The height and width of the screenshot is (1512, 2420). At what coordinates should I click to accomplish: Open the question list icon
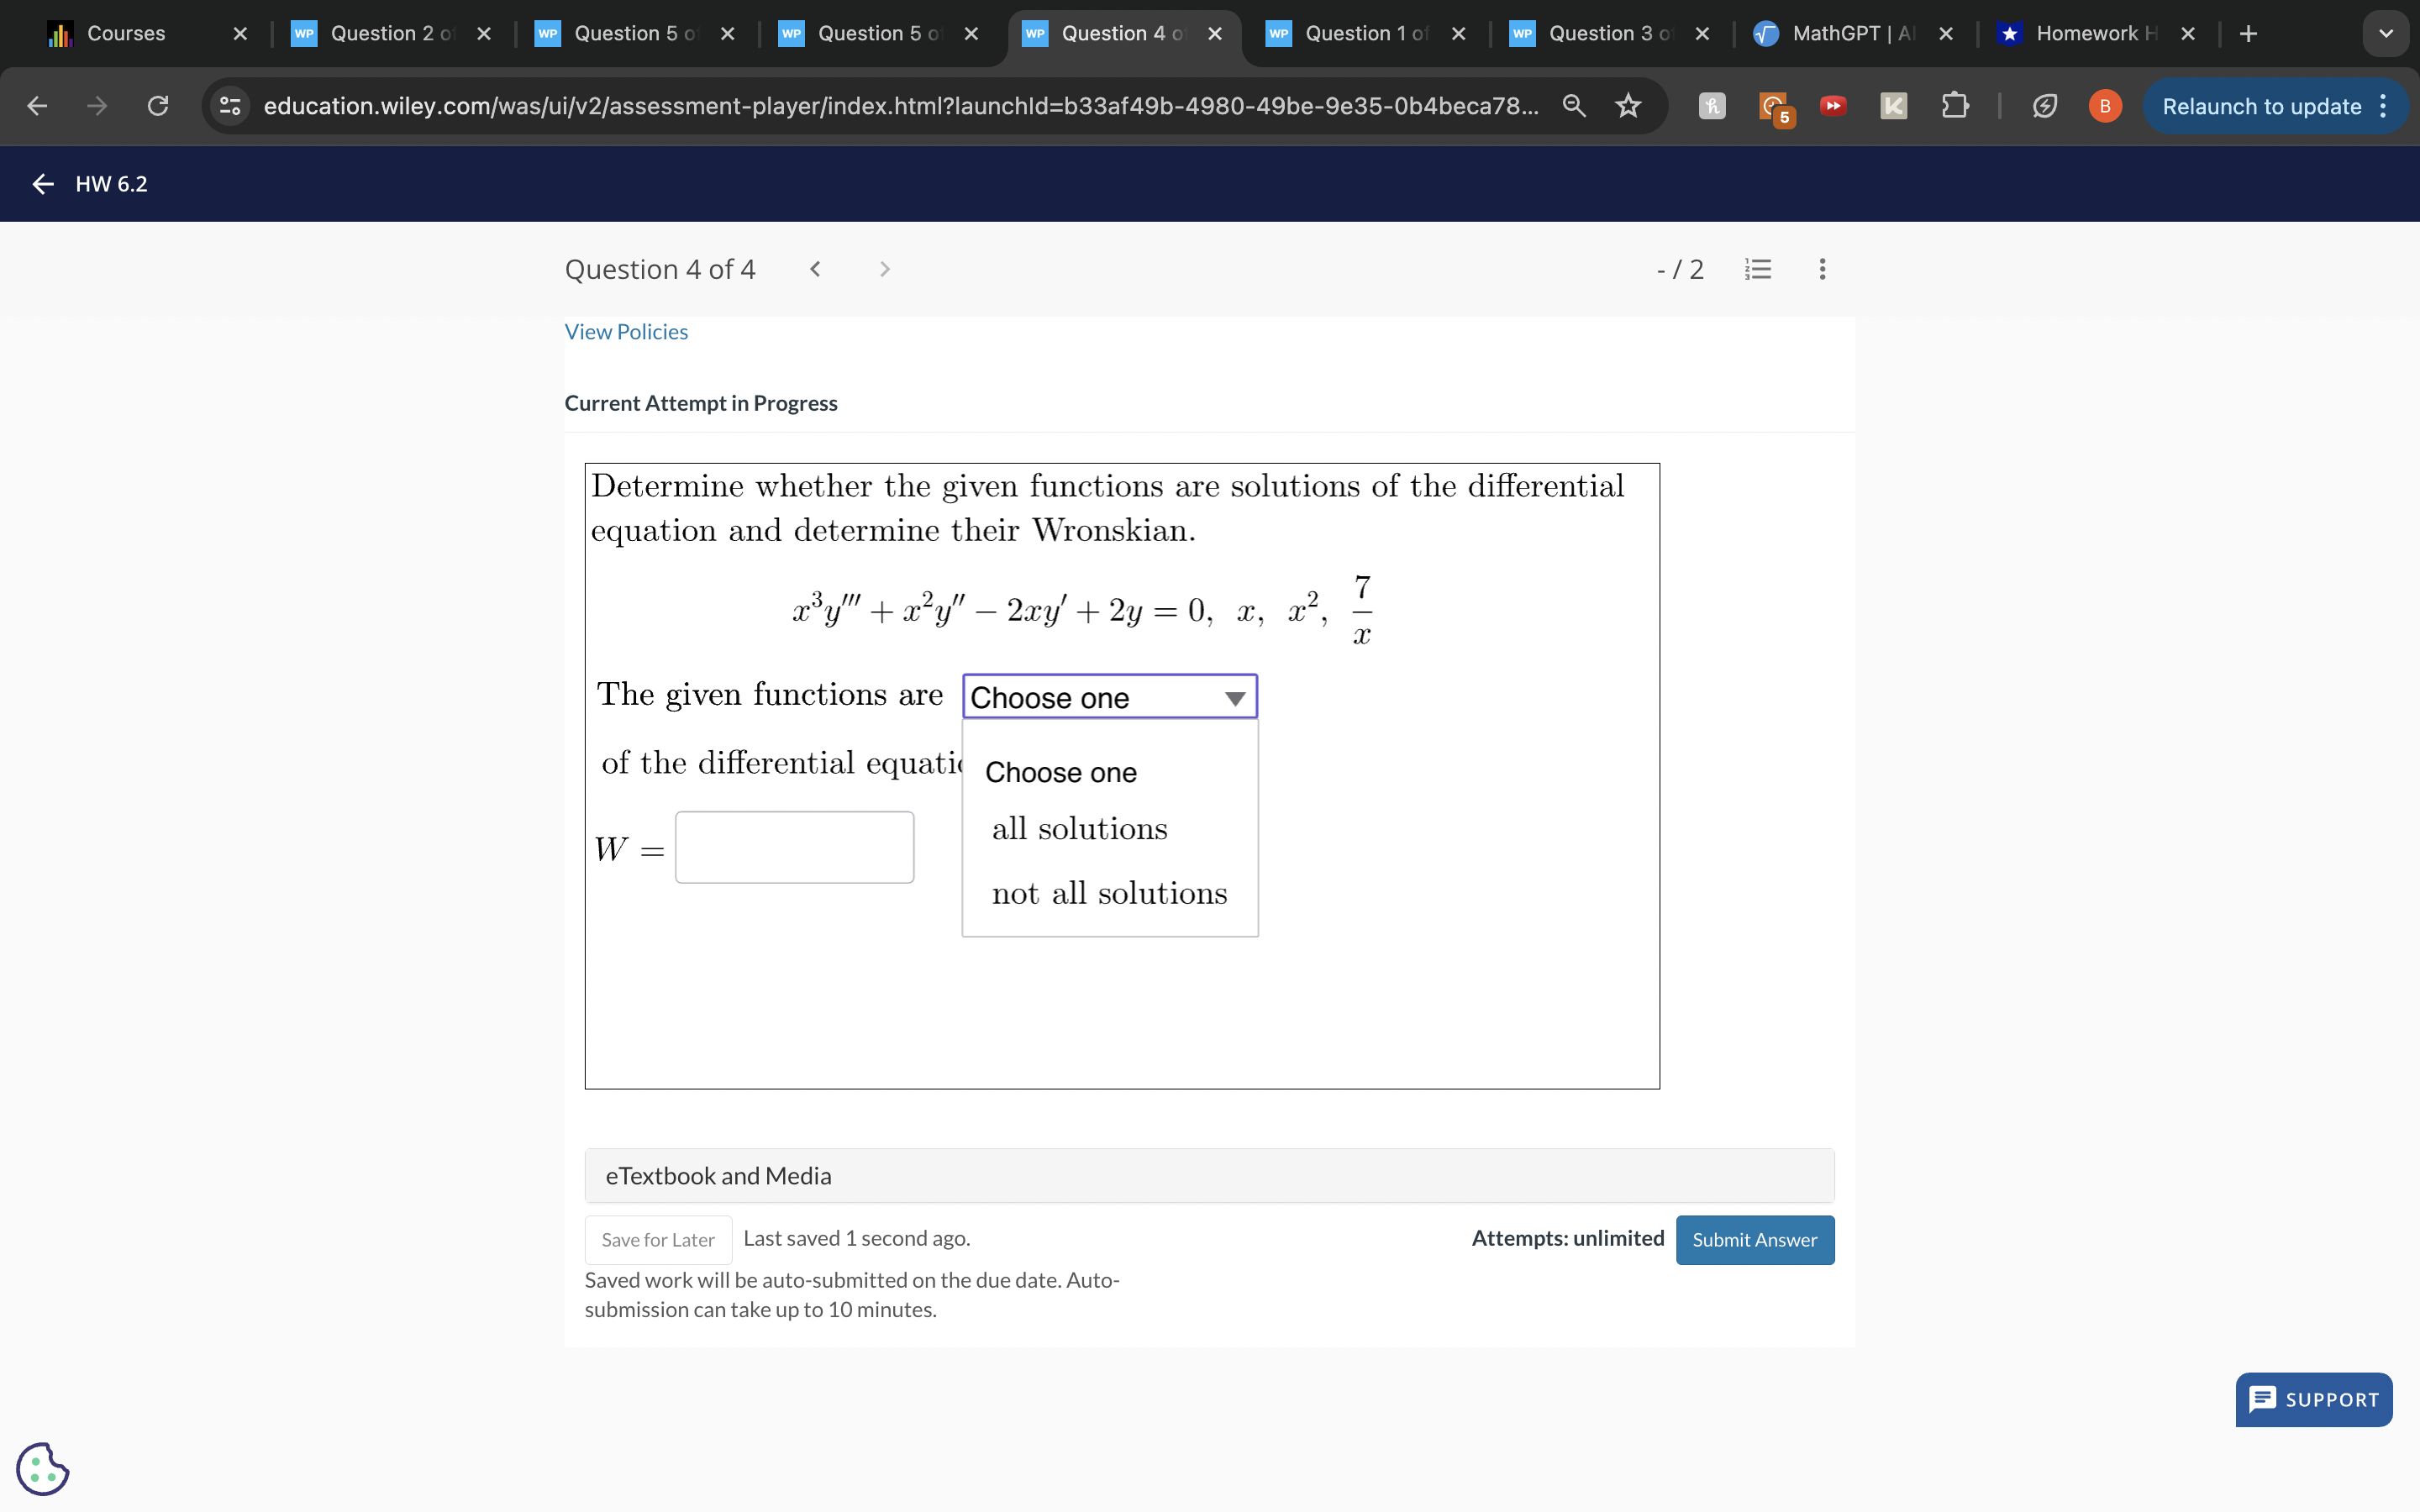coord(1759,268)
